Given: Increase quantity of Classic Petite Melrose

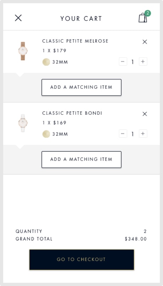Looking at the screenshot, I should point(143,61).
